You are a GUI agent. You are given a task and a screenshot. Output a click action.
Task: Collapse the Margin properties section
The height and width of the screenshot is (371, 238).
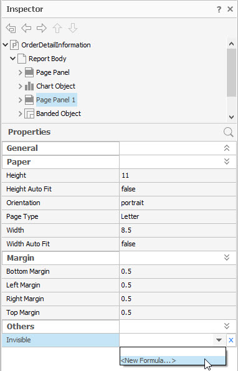pyautogui.click(x=227, y=258)
